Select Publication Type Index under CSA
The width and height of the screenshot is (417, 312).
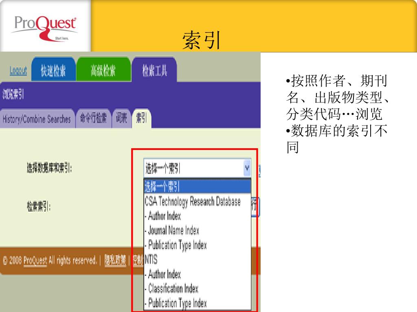197,245
